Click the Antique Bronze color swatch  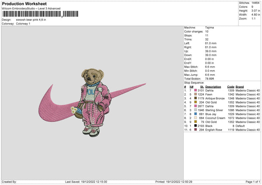pyautogui.click(x=196, y=98)
